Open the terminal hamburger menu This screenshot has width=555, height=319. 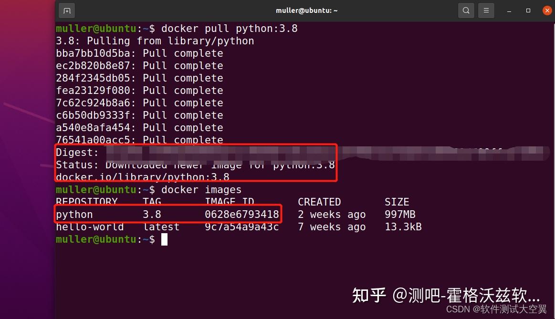pyautogui.click(x=486, y=10)
